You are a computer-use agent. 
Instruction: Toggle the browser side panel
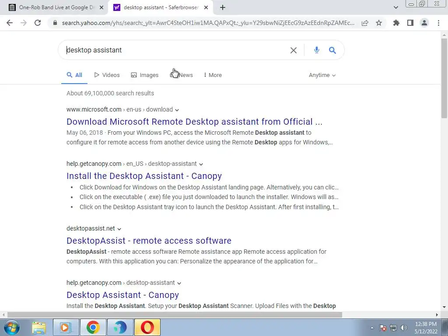(410, 23)
